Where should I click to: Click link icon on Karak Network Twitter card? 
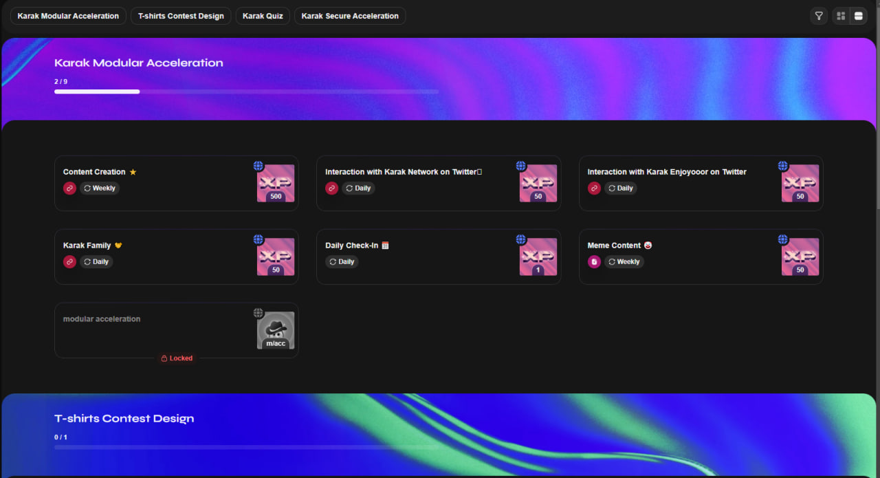click(331, 188)
